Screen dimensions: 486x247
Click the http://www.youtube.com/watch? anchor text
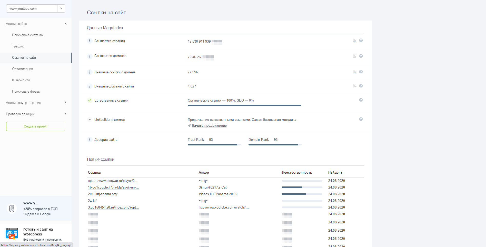[224, 208]
